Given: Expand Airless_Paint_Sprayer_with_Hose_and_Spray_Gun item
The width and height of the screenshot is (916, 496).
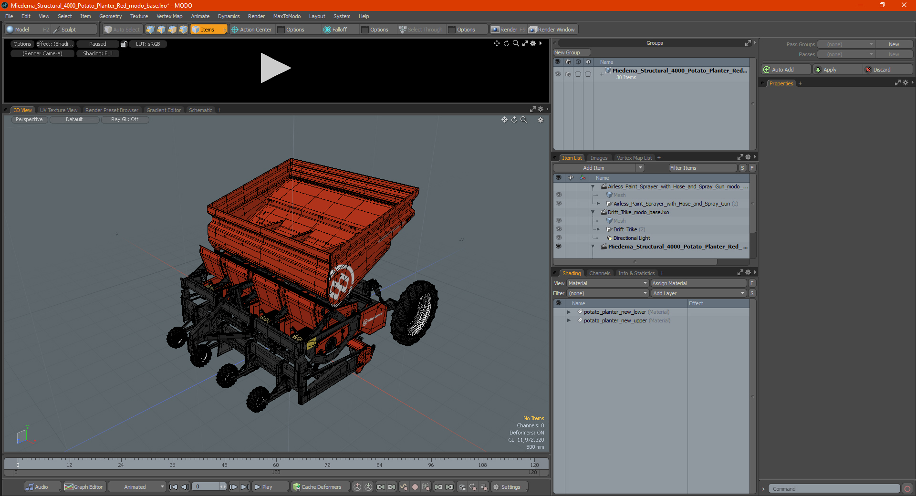Looking at the screenshot, I should pyautogui.click(x=598, y=204).
